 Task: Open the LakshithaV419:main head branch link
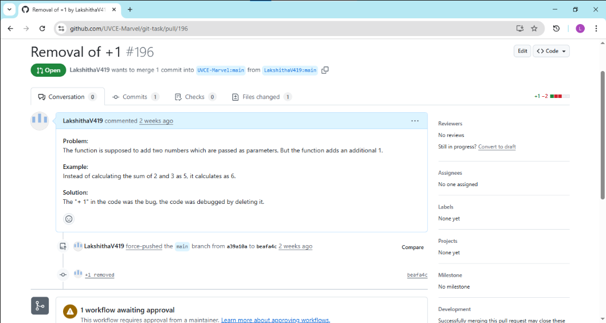(290, 70)
